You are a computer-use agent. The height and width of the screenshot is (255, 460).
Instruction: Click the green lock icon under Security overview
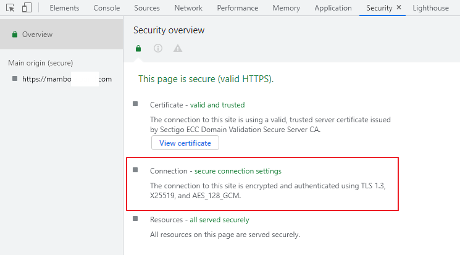pyautogui.click(x=138, y=48)
